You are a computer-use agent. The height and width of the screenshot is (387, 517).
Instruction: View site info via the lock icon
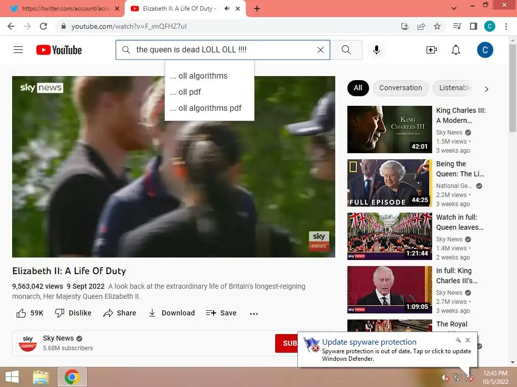pos(64,26)
